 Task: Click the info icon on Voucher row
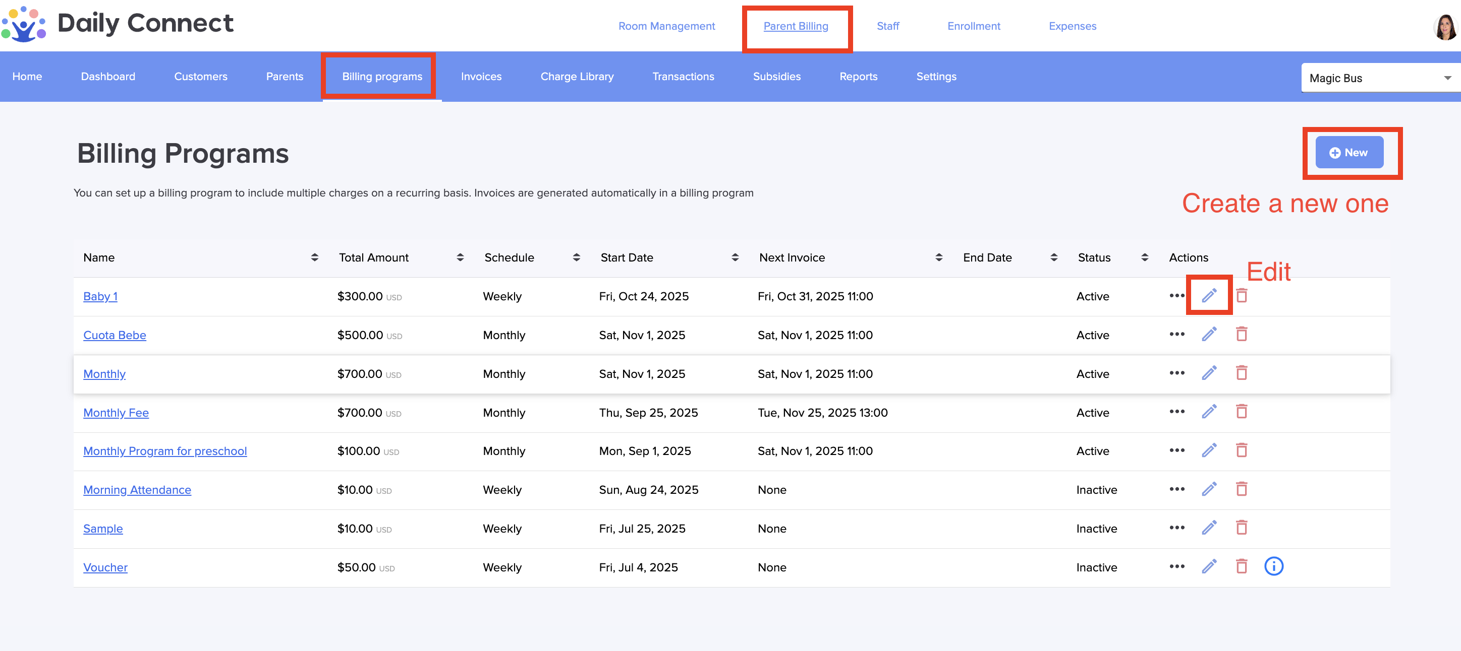(x=1273, y=566)
